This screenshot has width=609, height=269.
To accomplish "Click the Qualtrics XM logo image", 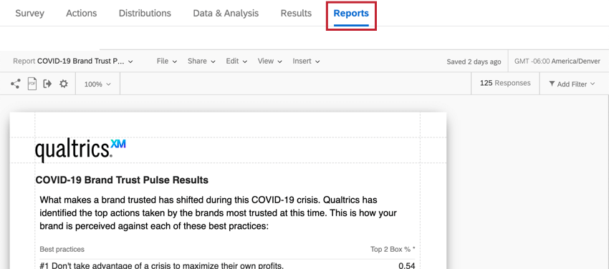I will (x=80, y=150).
